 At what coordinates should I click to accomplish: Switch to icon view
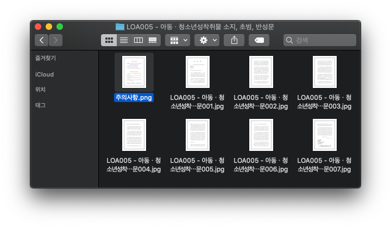click(109, 40)
